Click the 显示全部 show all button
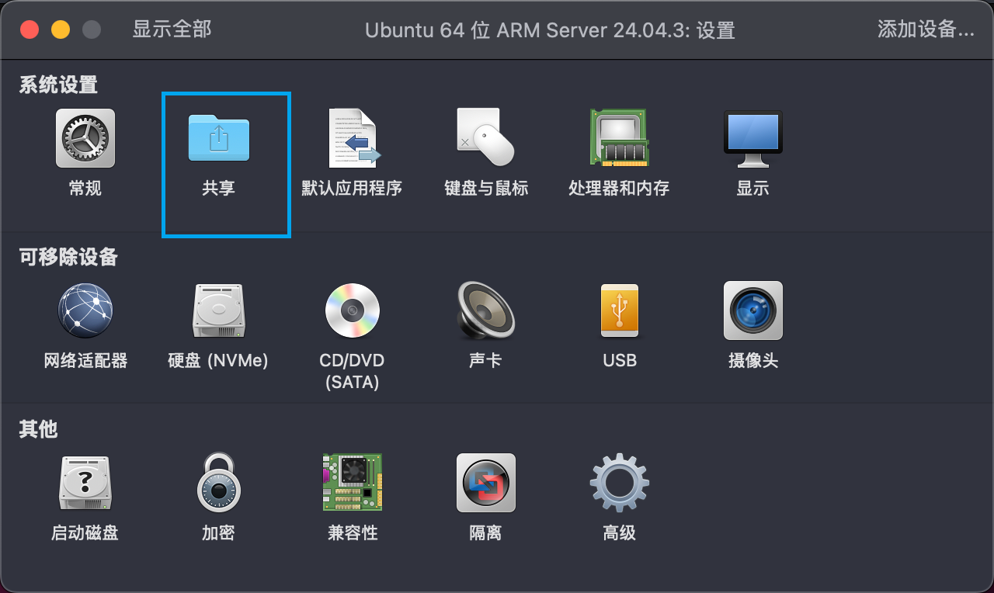The image size is (994, 593). pyautogui.click(x=172, y=29)
